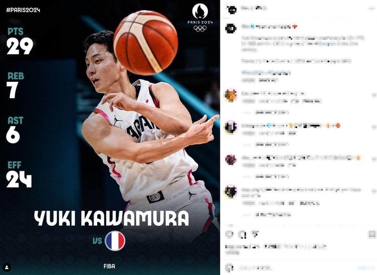Viewport: 377px width, 275px height.
Task: Like the second comment with its heart
Action: [x=374, y=128]
